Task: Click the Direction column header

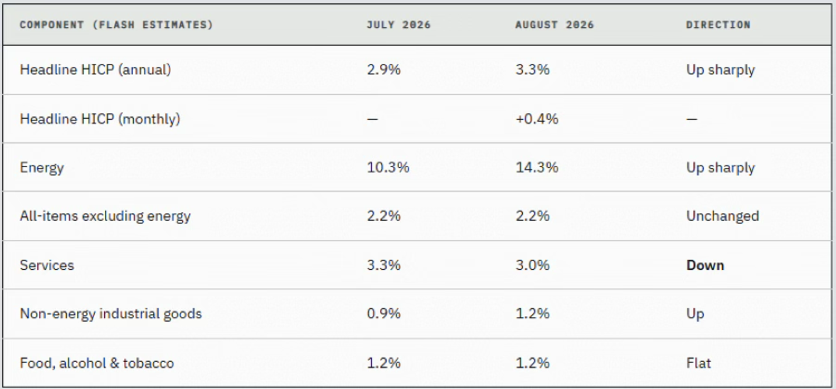Action: (718, 25)
